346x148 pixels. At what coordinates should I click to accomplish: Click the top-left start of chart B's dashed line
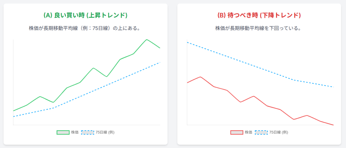click(187, 43)
